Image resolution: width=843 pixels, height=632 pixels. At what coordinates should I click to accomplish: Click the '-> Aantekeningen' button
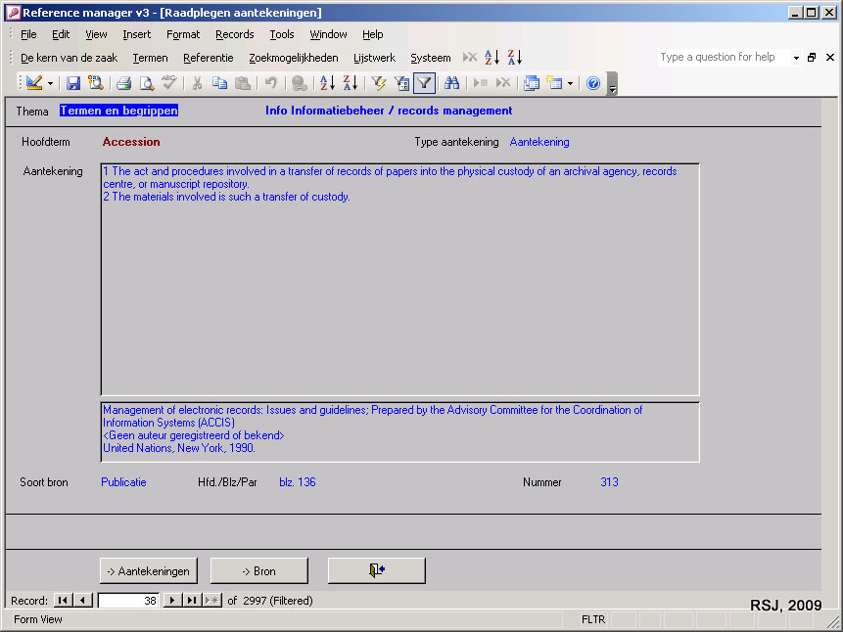(x=148, y=570)
